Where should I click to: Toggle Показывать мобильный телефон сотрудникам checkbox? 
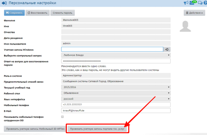[62, 117]
